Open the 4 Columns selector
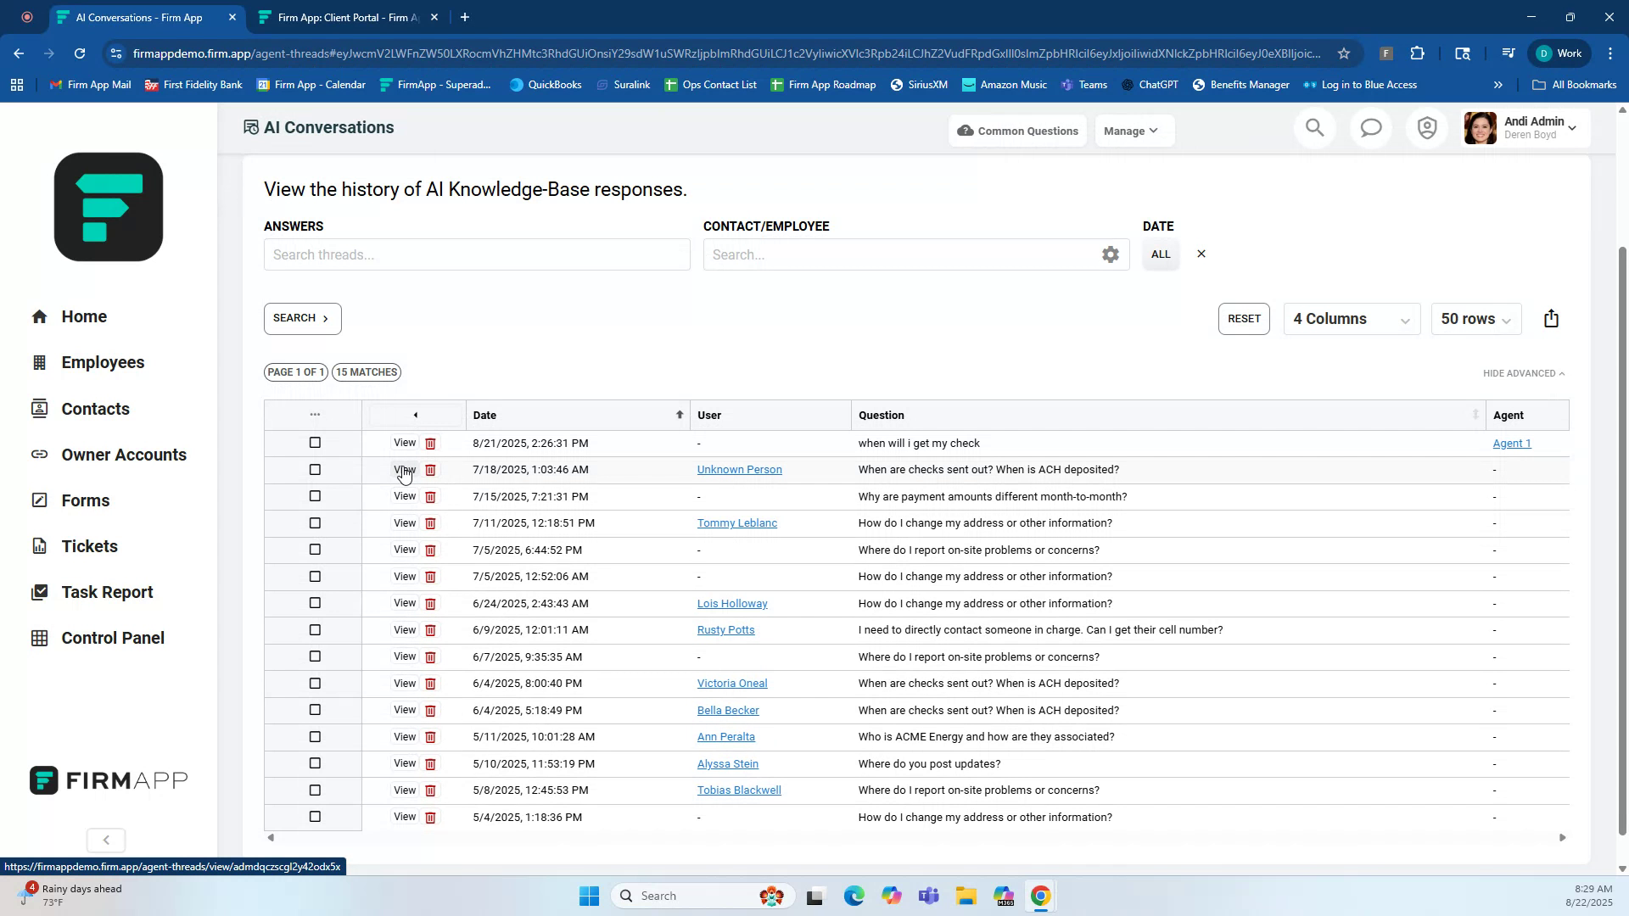1629x916 pixels. (1351, 319)
